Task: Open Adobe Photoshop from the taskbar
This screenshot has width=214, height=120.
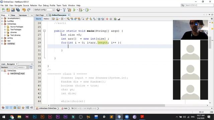Action: (x=35, y=117)
